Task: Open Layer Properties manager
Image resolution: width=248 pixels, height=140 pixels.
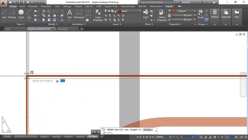Action: point(98,16)
